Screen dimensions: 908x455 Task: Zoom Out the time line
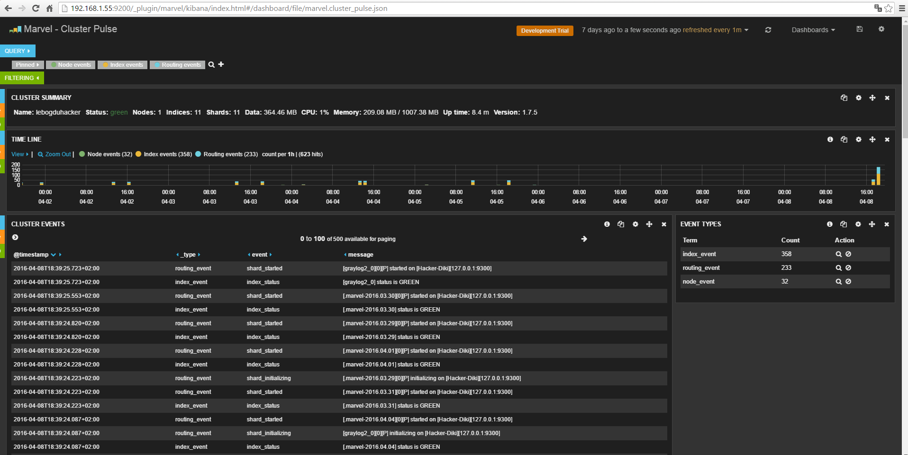pos(54,154)
